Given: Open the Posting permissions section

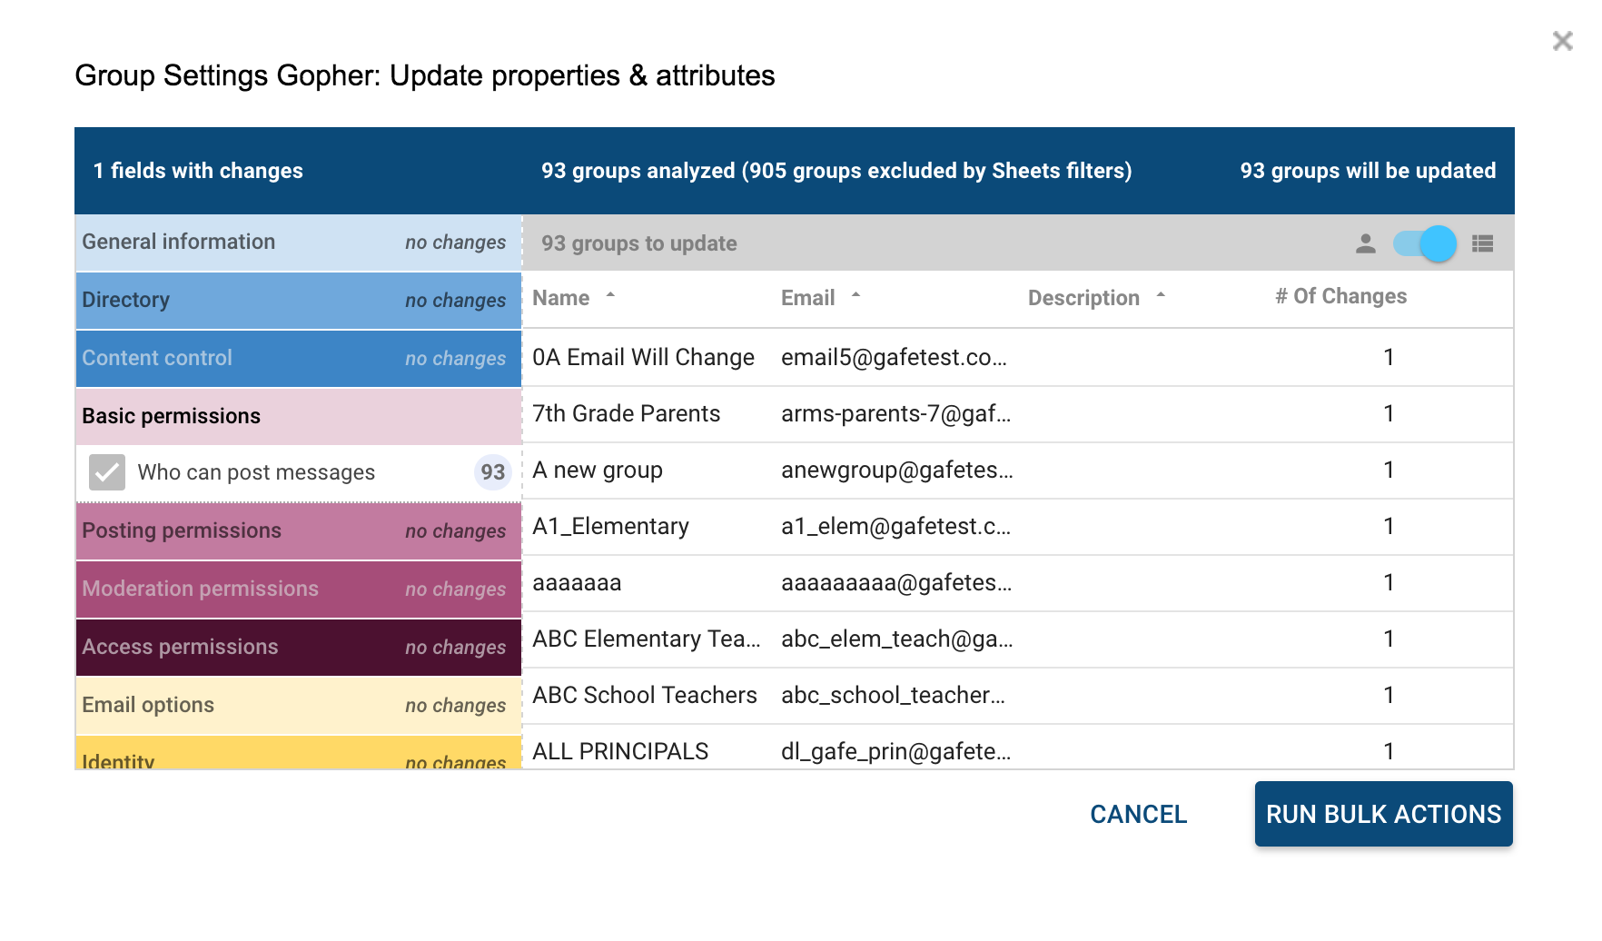Looking at the screenshot, I should (298, 531).
